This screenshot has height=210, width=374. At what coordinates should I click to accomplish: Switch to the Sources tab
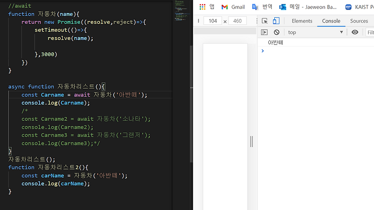(359, 21)
